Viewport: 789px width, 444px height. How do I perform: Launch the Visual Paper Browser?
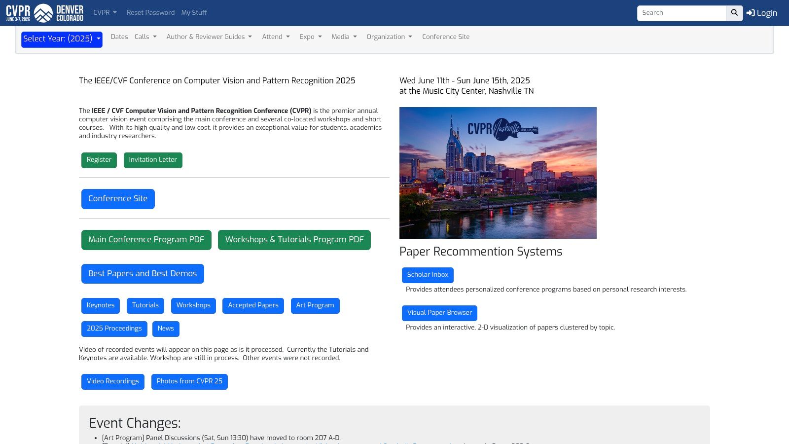click(439, 313)
